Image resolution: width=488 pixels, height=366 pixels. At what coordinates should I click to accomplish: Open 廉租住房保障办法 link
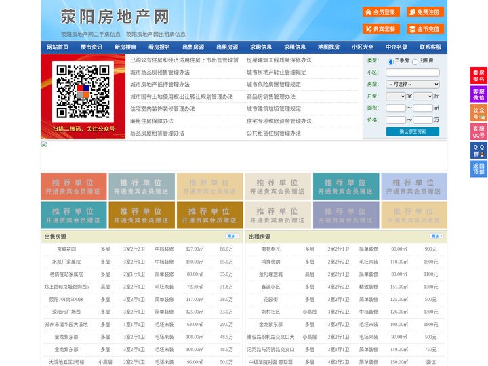pyautogui.click(x=152, y=121)
